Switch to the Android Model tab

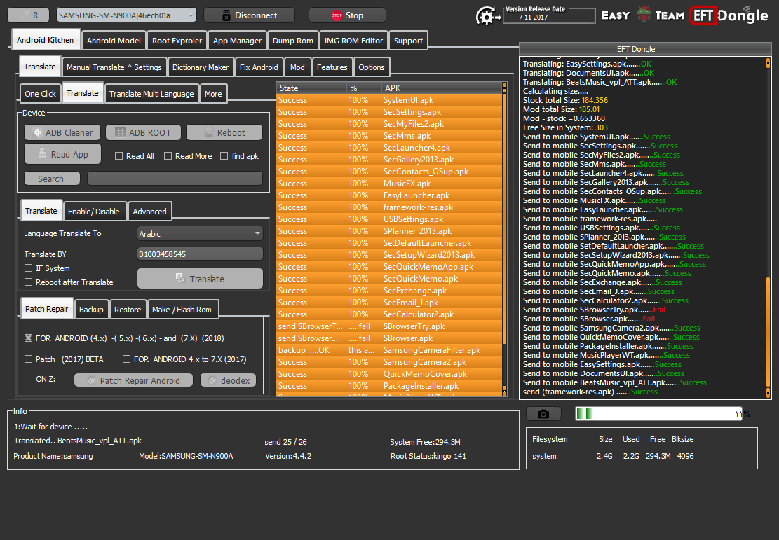click(x=114, y=41)
